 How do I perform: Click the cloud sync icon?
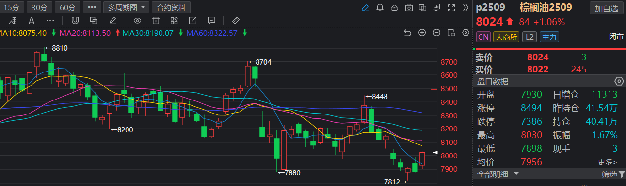394,8
